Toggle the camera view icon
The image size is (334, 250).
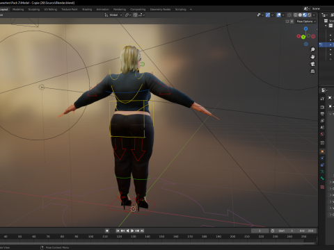click(x=312, y=64)
